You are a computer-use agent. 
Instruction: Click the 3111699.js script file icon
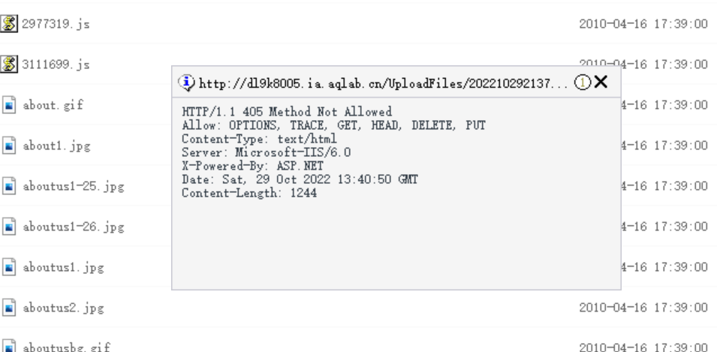click(x=7, y=65)
